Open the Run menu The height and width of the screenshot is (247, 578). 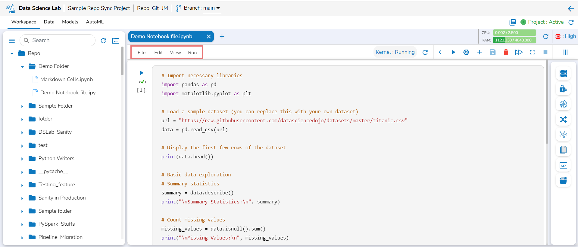[192, 52]
